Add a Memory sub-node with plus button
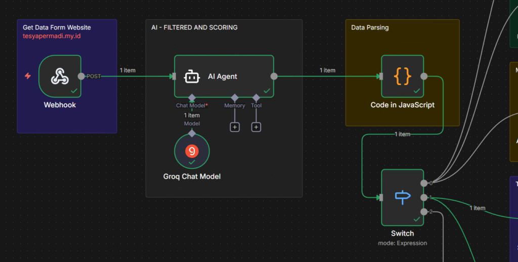 click(235, 127)
